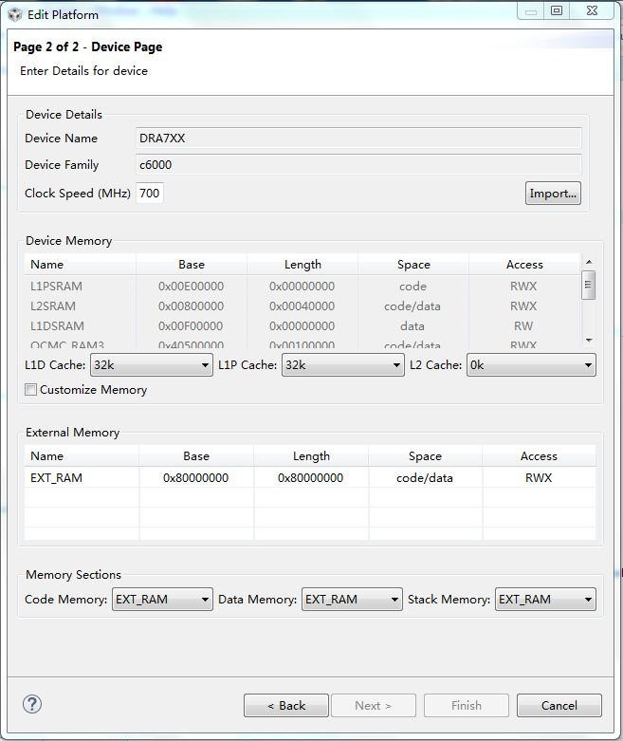Viewport: 623px width, 741px height.
Task: Open the L2 Cache dropdown
Action: pos(531,365)
